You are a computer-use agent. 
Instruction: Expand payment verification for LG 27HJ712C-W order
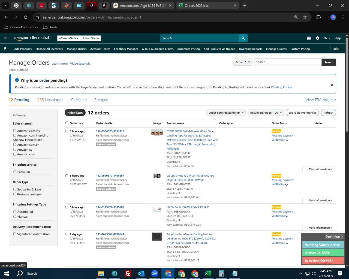point(287,185)
